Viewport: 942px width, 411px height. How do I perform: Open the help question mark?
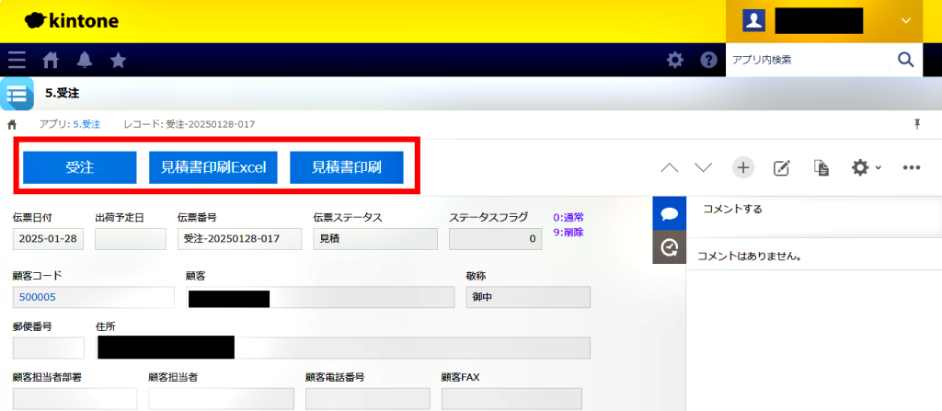click(x=709, y=60)
